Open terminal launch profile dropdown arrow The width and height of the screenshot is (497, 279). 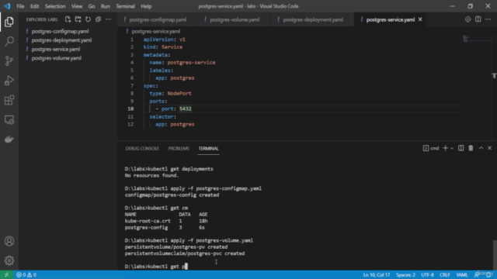(x=452, y=148)
